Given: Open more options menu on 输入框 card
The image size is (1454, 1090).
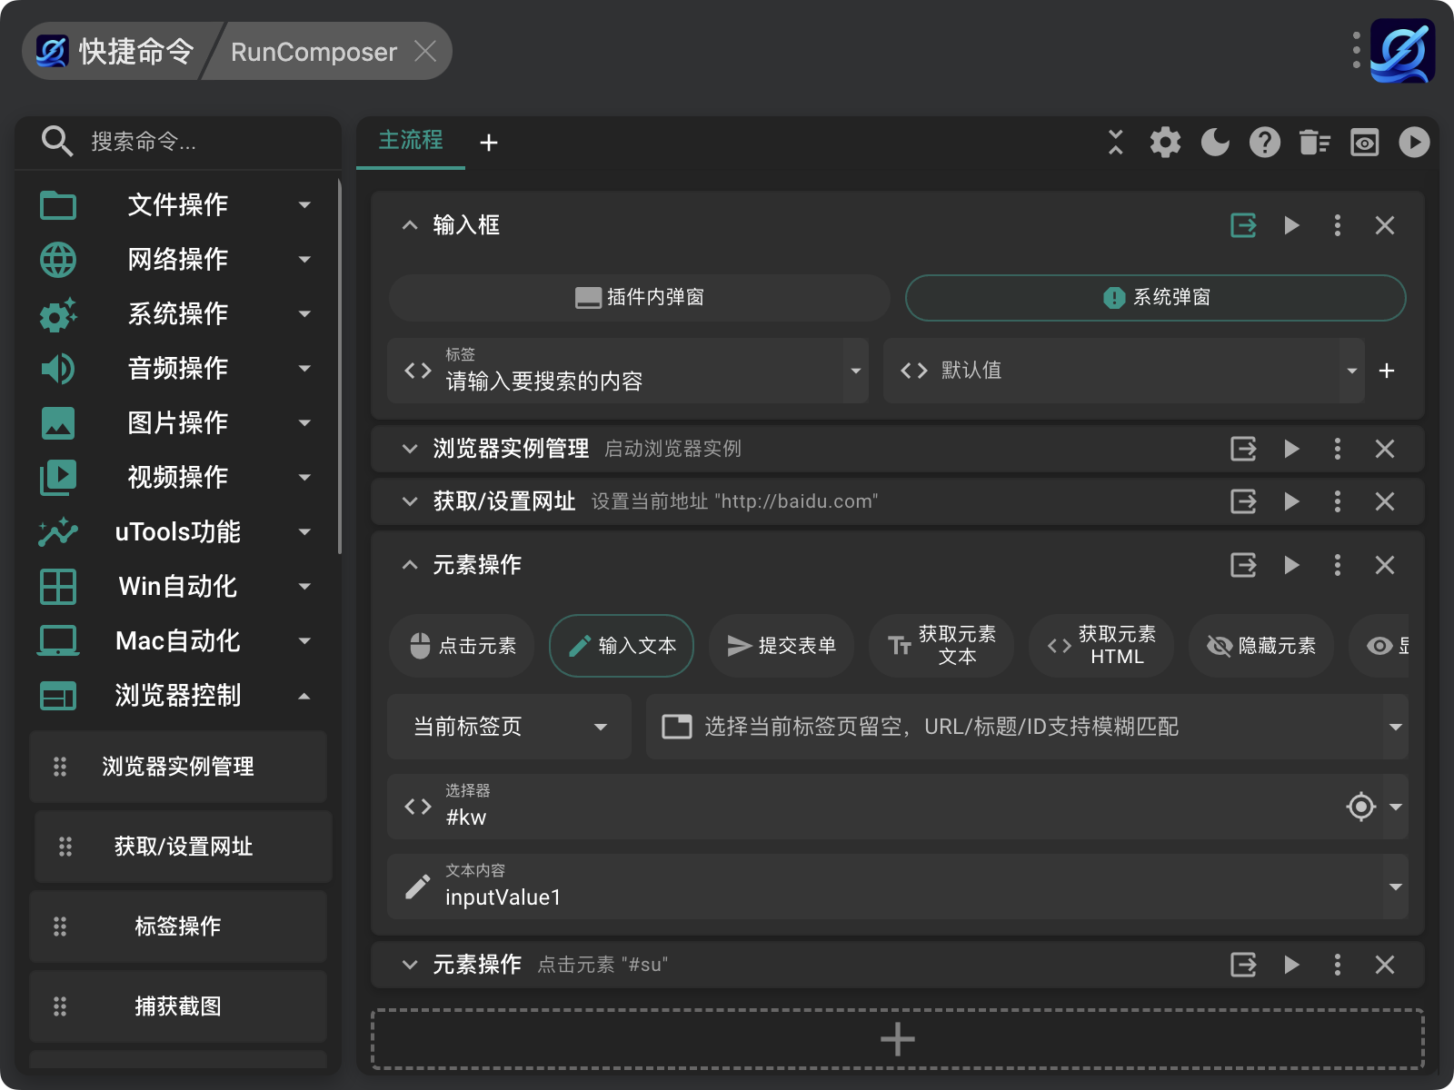Looking at the screenshot, I should (x=1338, y=225).
